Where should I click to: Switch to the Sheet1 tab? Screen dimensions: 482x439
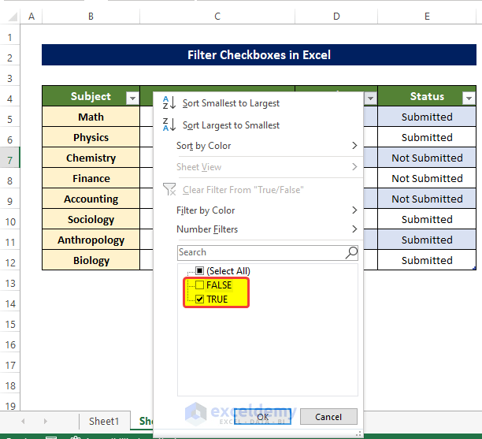pos(104,421)
